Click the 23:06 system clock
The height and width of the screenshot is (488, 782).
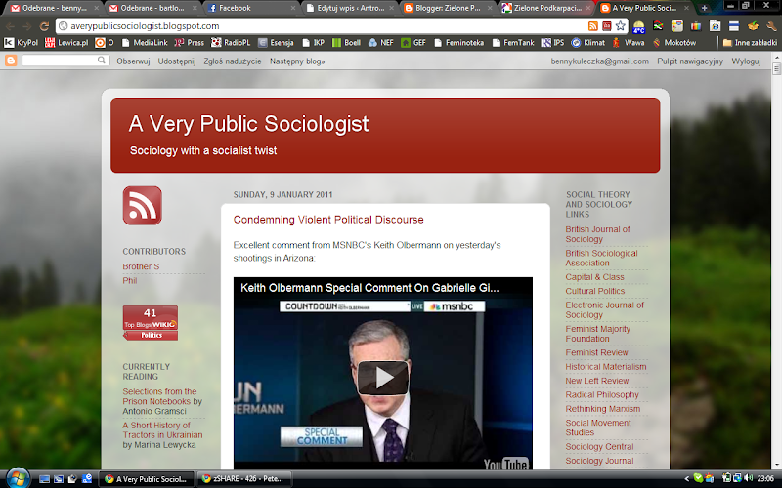[x=765, y=478]
